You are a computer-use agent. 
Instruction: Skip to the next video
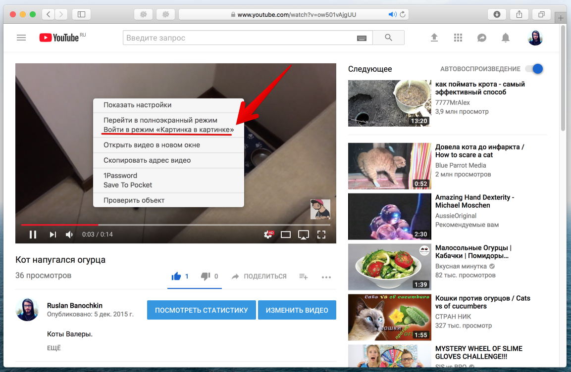[x=53, y=234]
